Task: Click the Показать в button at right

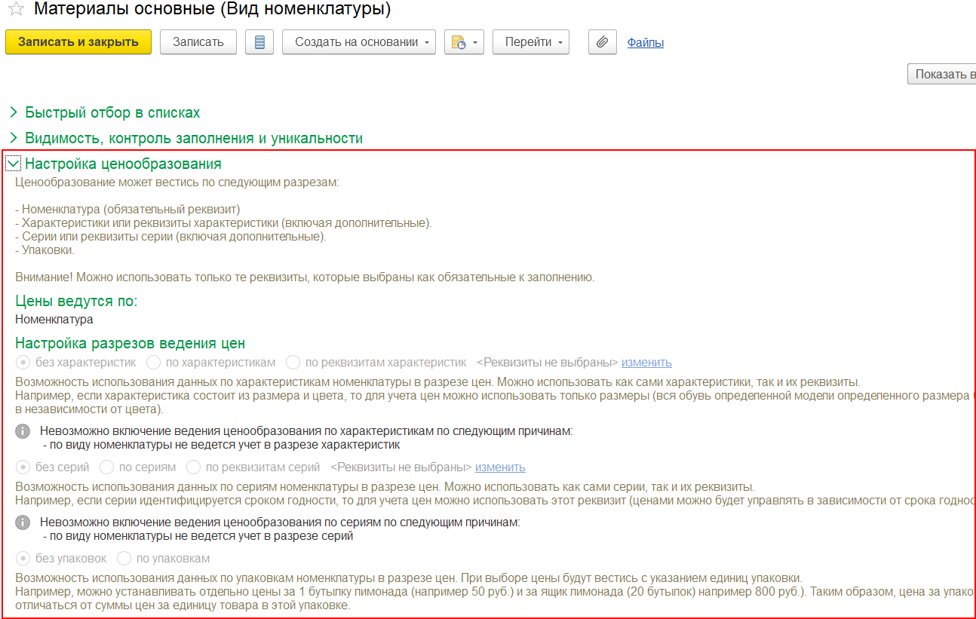Action: 941,74
